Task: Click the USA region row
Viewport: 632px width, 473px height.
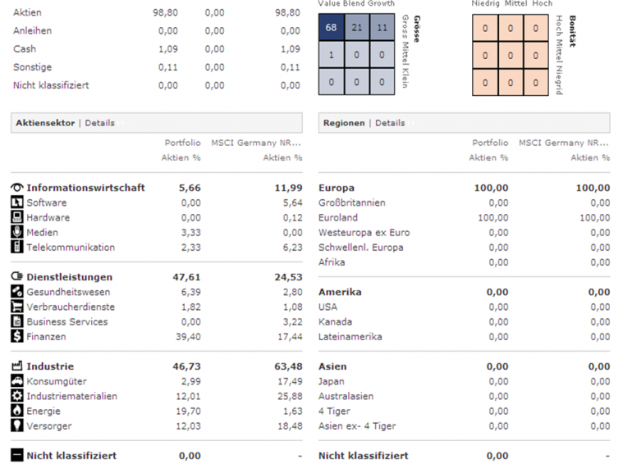Action: click(464, 307)
